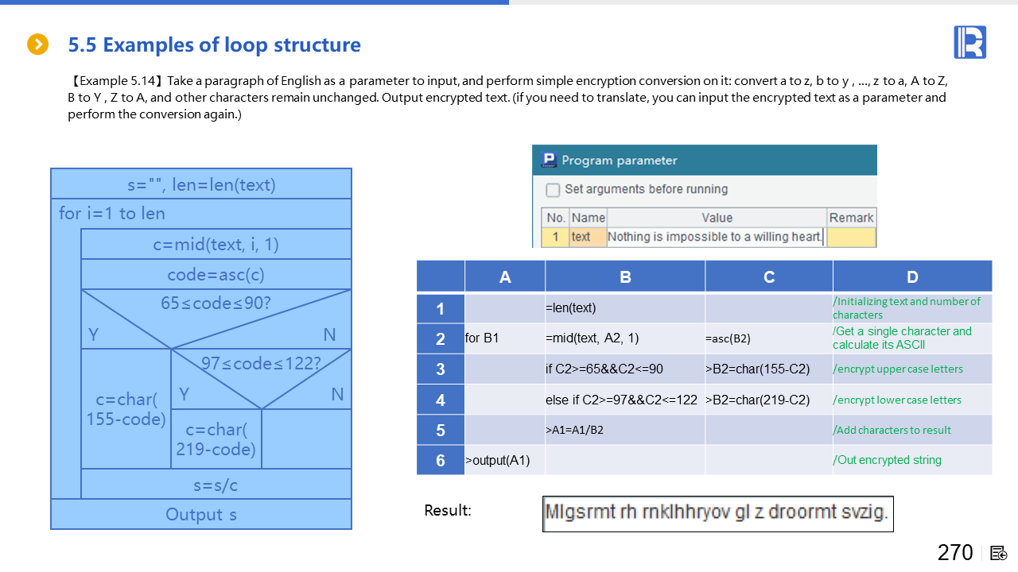This screenshot has width=1018, height=572.
Task: Click the encrypted Result text box
Action: [717, 513]
